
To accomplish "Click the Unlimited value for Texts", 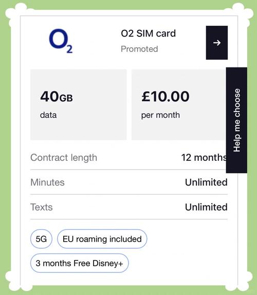I will click(x=206, y=207).
